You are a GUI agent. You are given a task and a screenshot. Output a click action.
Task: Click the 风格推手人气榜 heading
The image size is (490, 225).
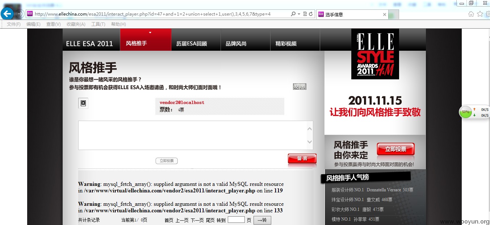pyautogui.click(x=348, y=178)
